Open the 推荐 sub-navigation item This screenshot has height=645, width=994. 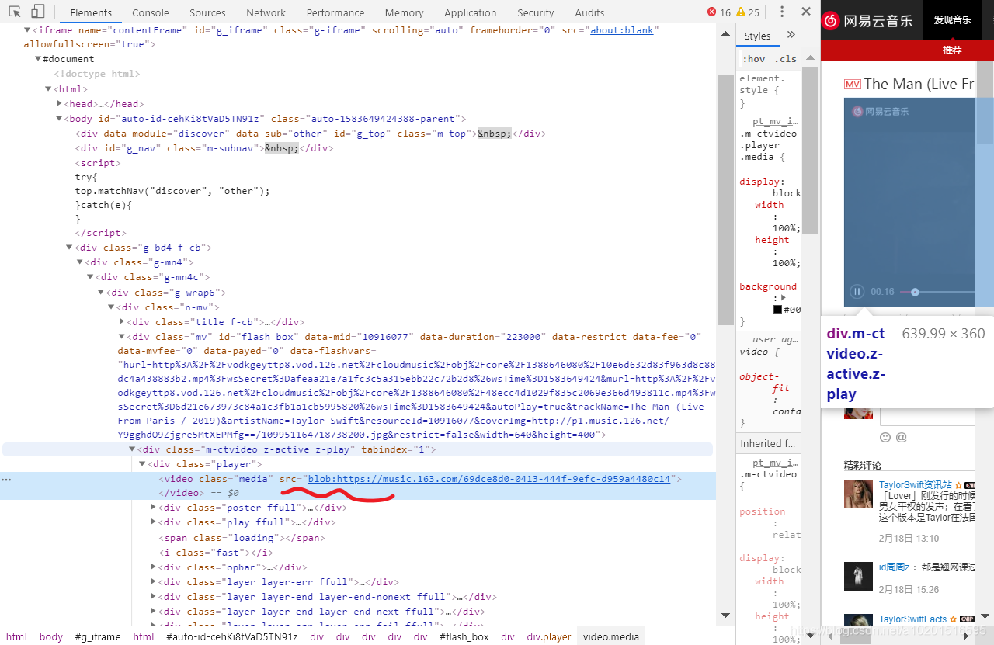(x=952, y=50)
